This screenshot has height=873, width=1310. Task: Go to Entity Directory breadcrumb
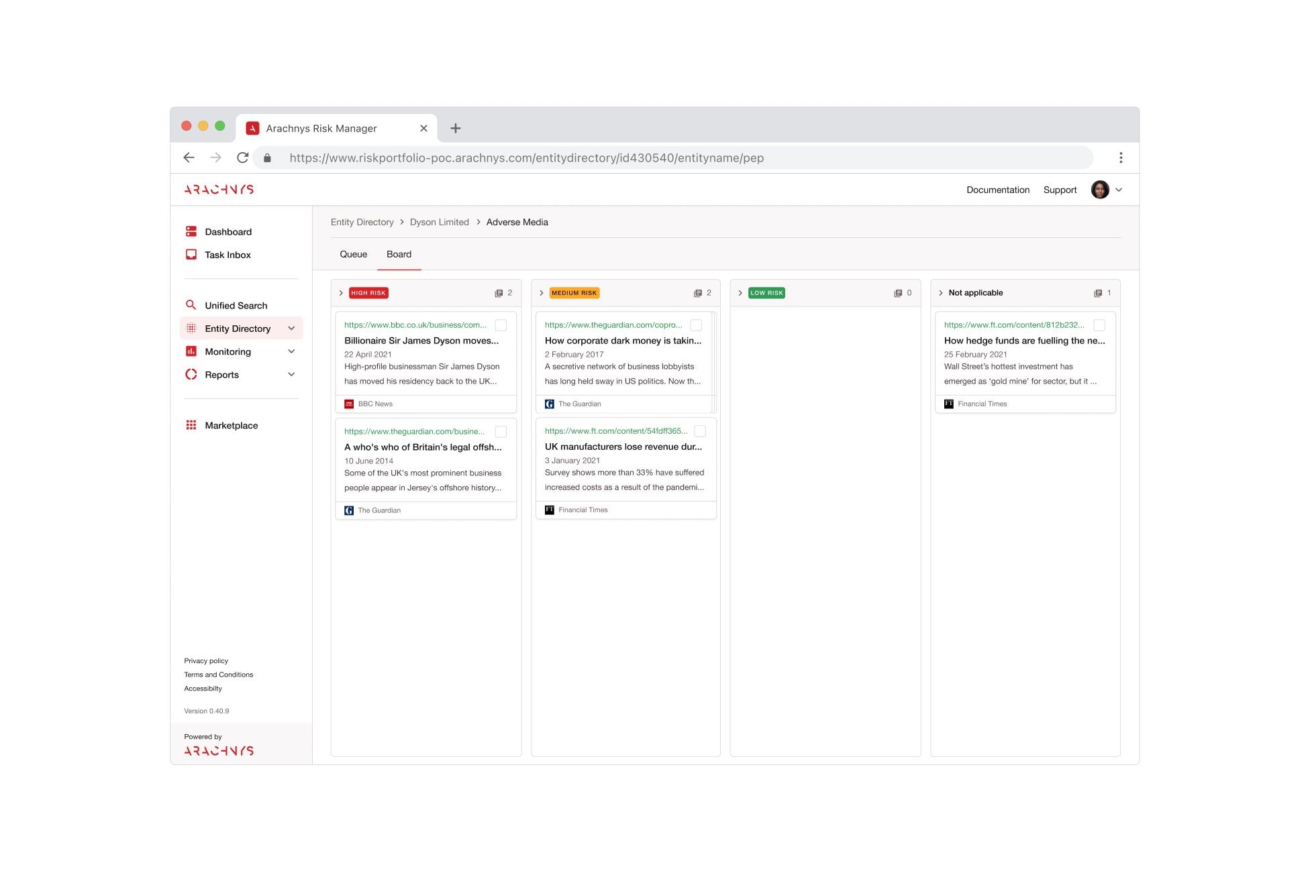[x=362, y=222]
